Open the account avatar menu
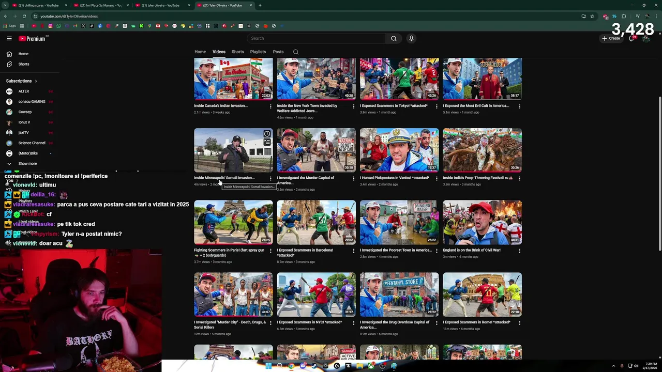 645,38
